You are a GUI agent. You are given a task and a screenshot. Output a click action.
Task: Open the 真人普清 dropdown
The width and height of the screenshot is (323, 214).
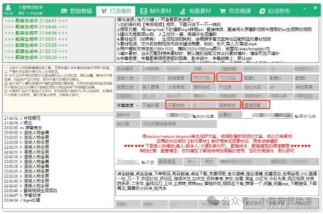tap(153, 87)
